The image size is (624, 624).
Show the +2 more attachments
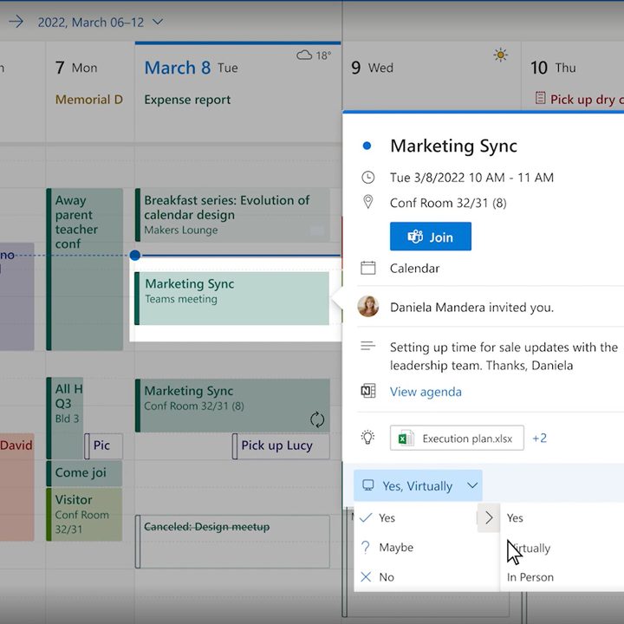pos(540,438)
